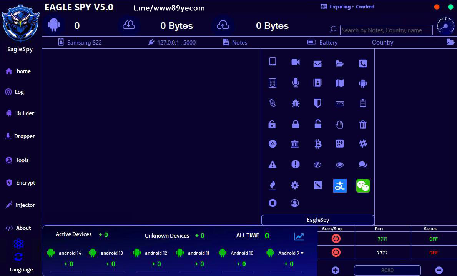
Task: Click the blue Alipay icon
Action: click(340, 186)
